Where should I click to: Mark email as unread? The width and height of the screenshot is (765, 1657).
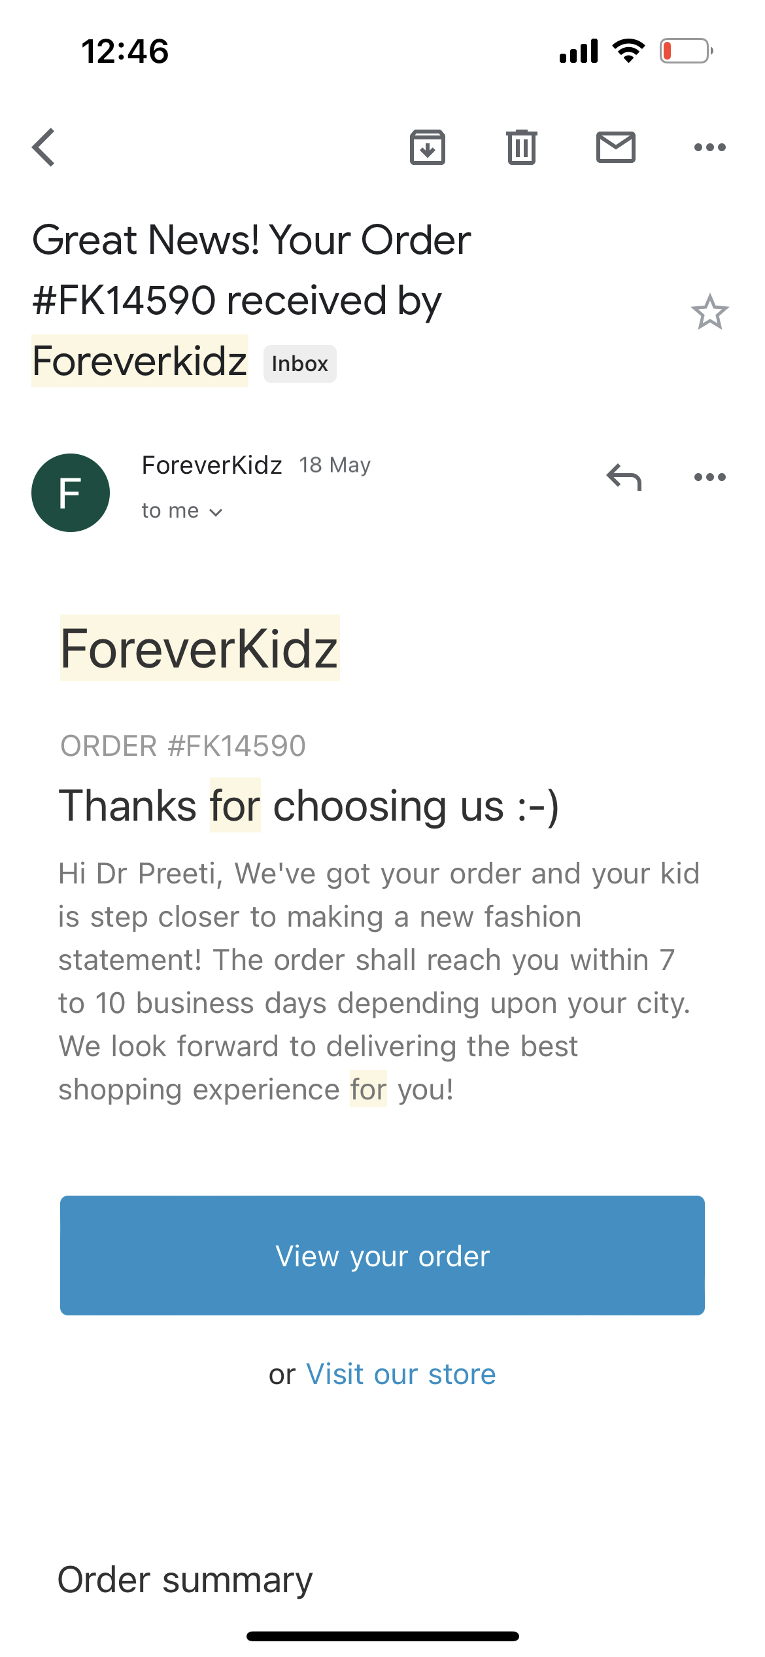(615, 147)
